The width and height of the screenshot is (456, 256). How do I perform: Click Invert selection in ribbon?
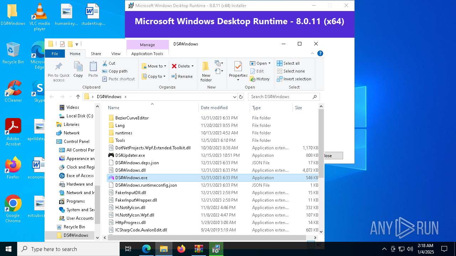[294, 79]
